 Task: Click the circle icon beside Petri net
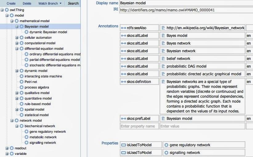coord(22,82)
